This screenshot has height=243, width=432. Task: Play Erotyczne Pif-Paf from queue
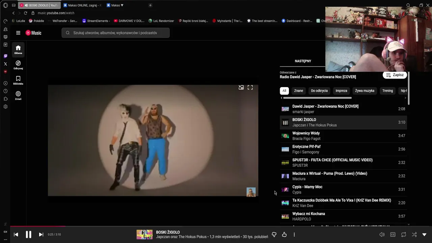pos(343,149)
